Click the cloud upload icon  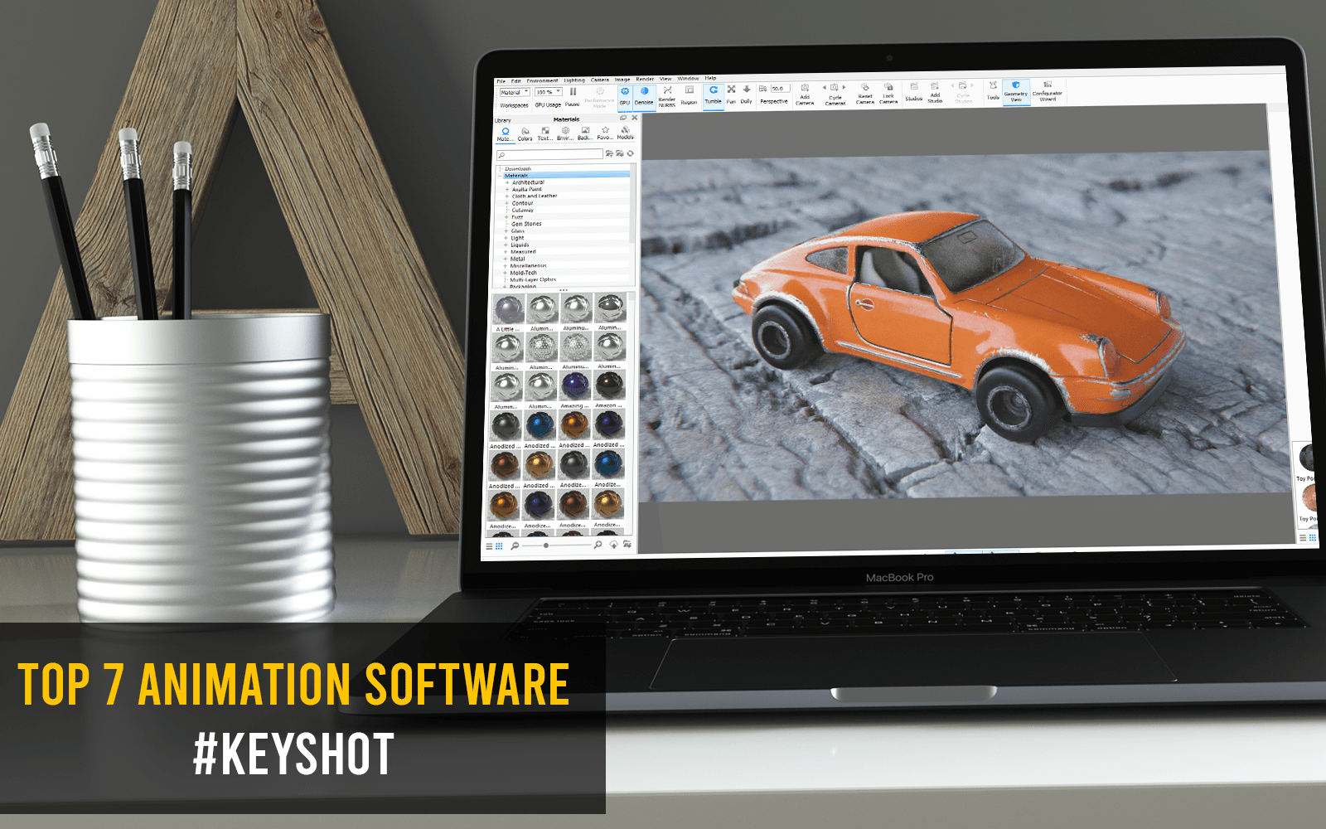(613, 545)
